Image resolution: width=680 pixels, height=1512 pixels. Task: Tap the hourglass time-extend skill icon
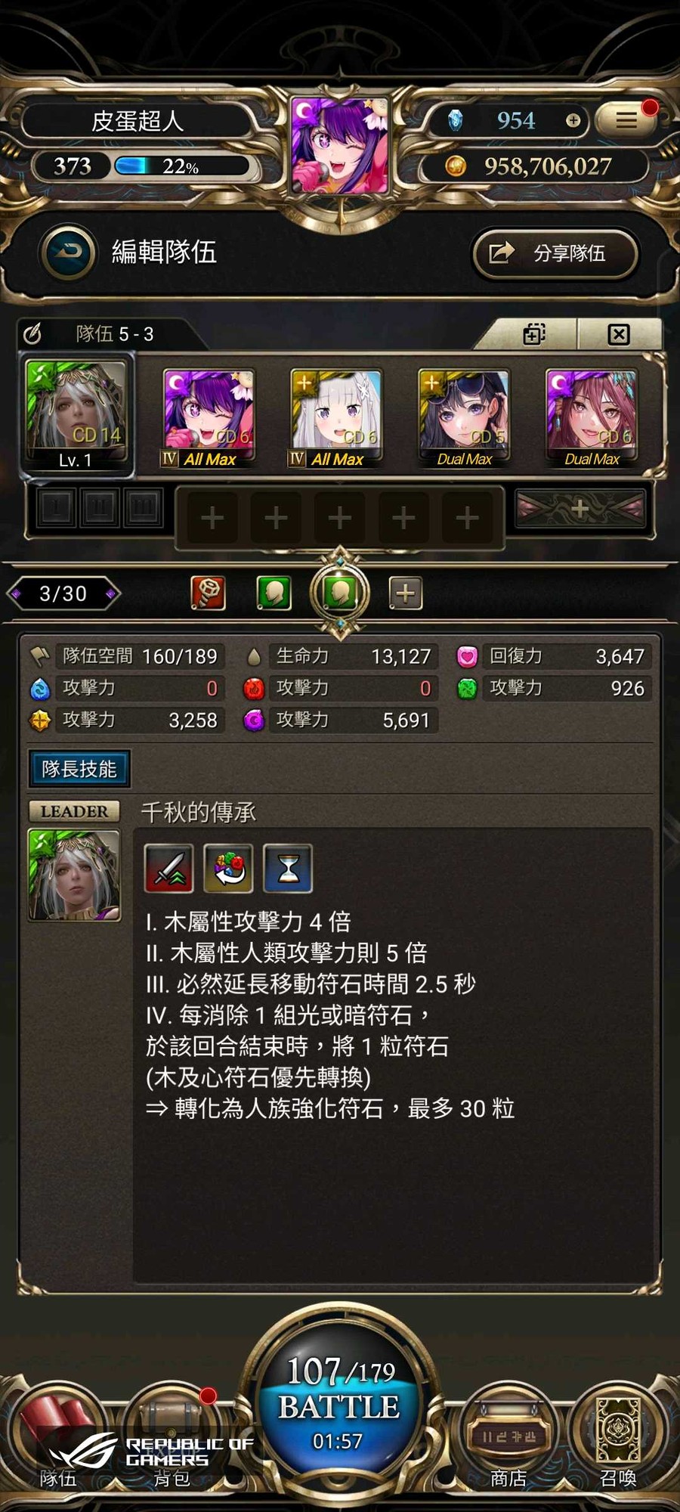coord(288,869)
